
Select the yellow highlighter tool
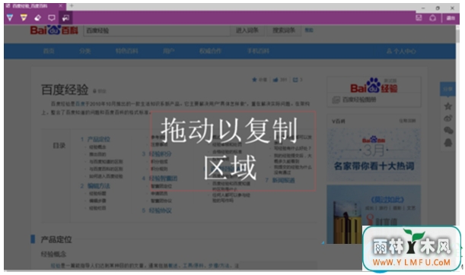click(24, 17)
